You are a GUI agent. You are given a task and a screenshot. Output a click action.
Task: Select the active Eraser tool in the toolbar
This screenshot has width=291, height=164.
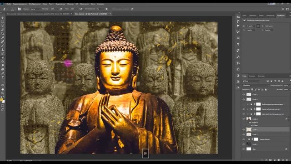[3, 57]
